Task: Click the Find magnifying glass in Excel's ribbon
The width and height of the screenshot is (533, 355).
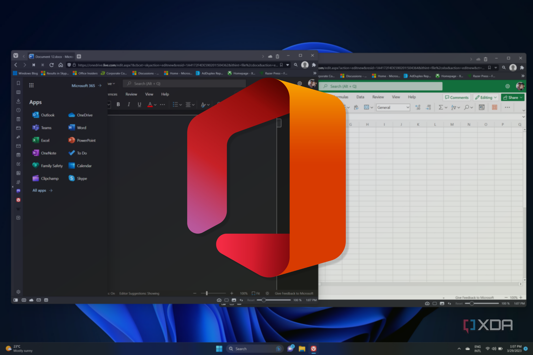Action: [466, 107]
